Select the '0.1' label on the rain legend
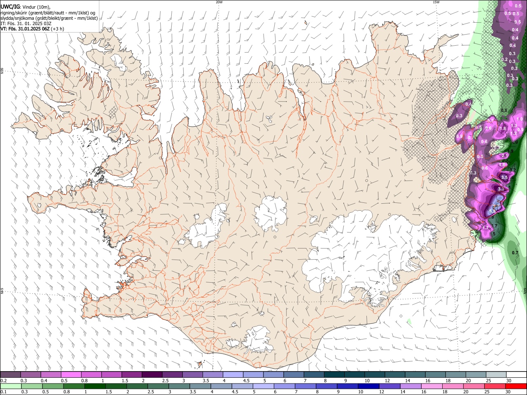This screenshot has width=527, height=395. coord(3,392)
